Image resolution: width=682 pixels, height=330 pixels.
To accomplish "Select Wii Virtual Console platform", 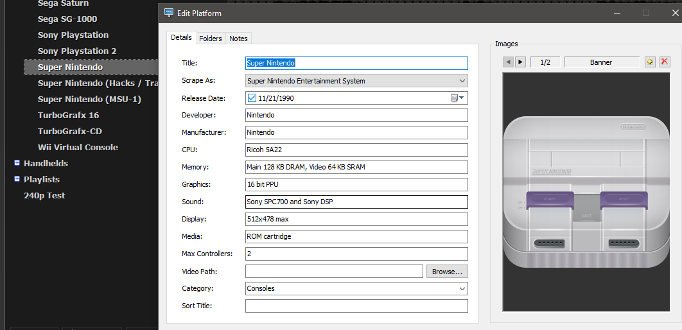I will click(x=78, y=148).
